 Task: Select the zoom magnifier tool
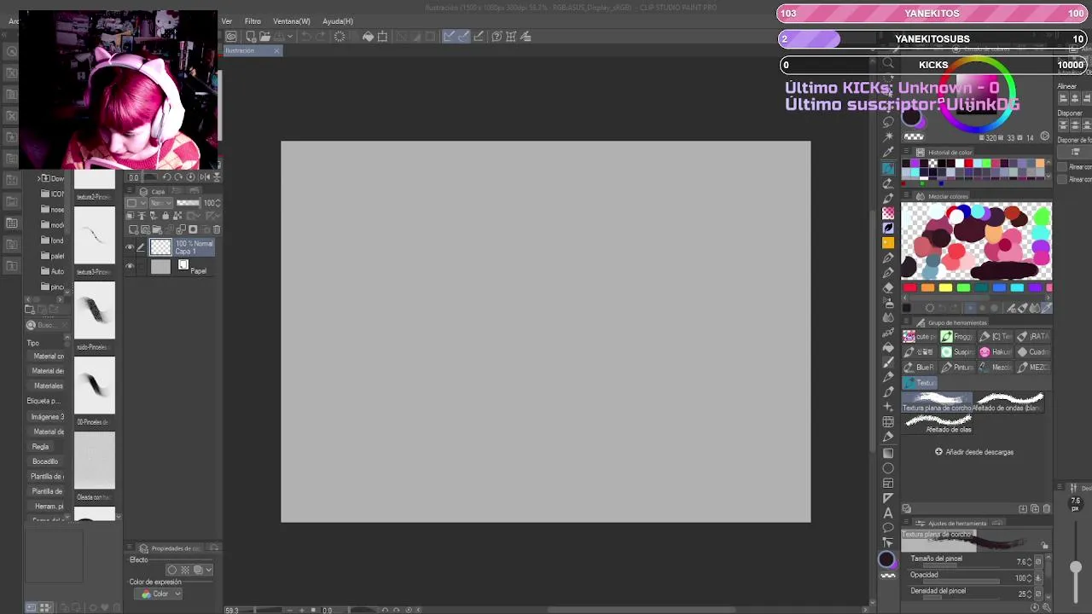click(888, 64)
